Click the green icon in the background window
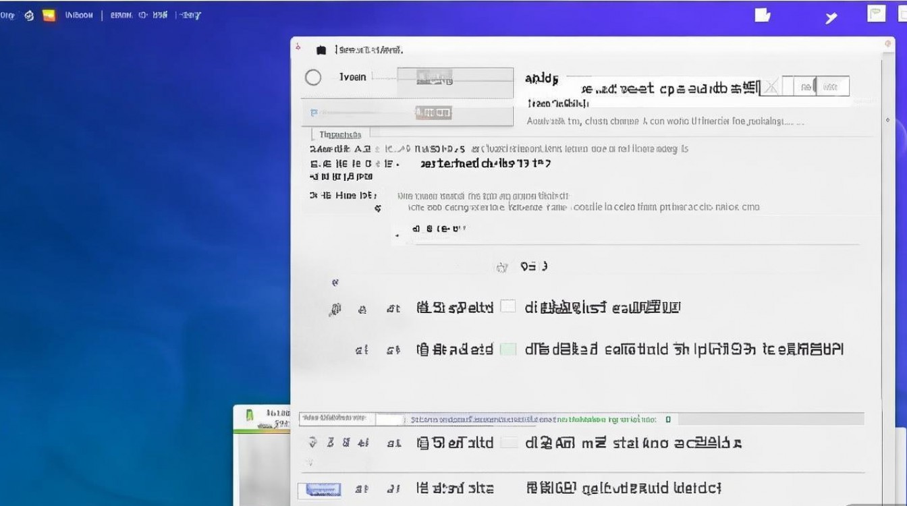This screenshot has height=506, width=907. pyautogui.click(x=250, y=416)
